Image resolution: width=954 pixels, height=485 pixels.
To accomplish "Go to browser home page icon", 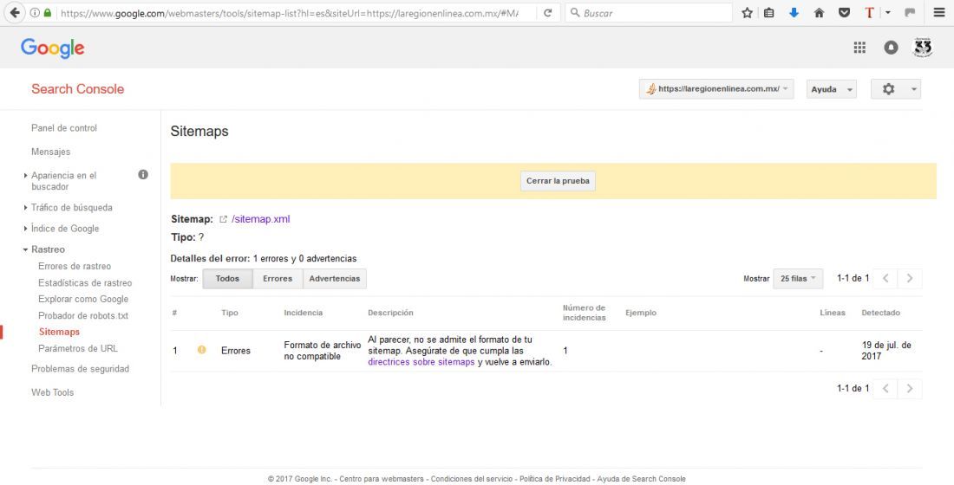I will 819,13.
